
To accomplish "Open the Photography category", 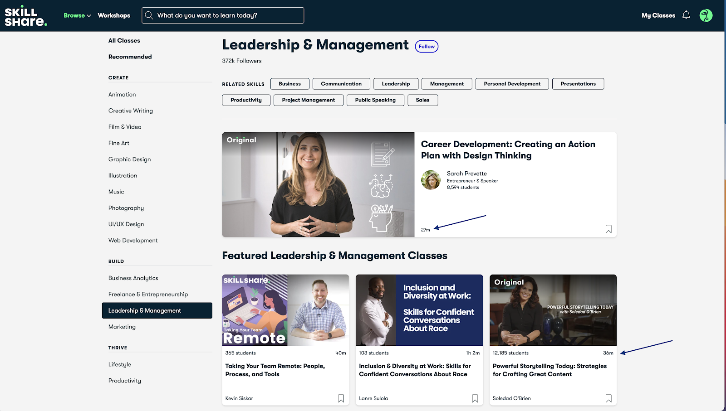I will [126, 208].
